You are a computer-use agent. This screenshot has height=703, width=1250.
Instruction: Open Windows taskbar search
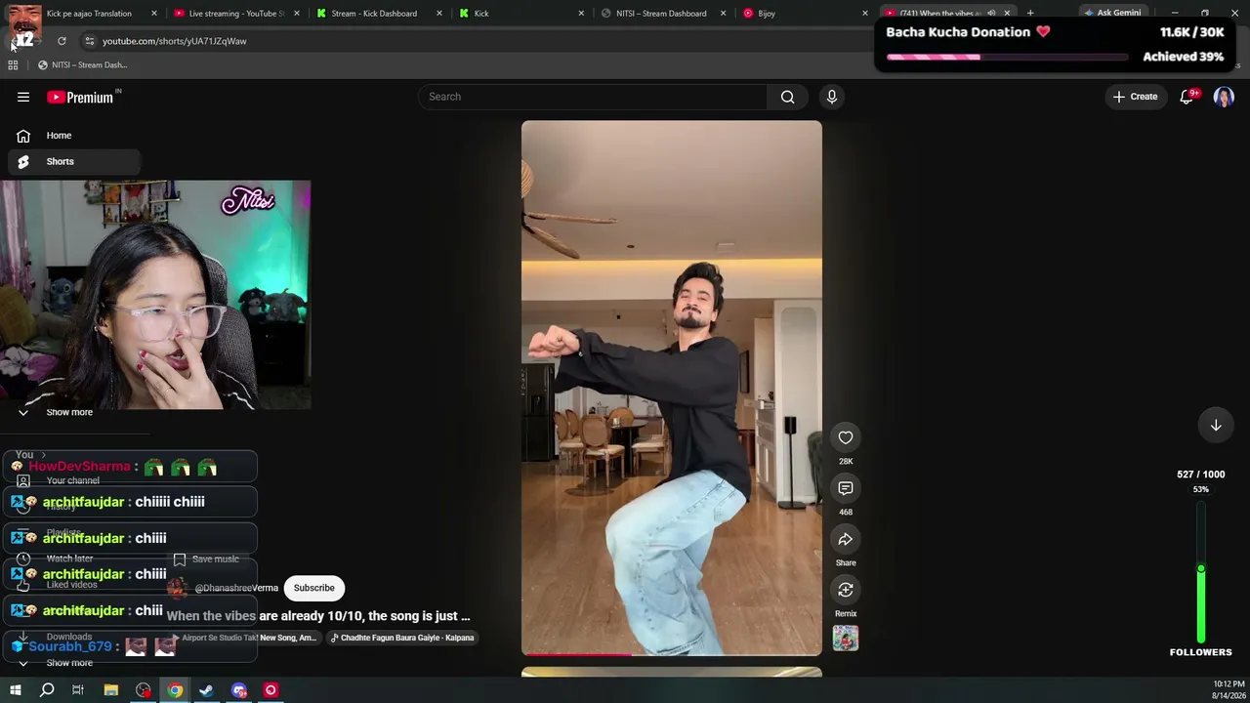point(47,690)
